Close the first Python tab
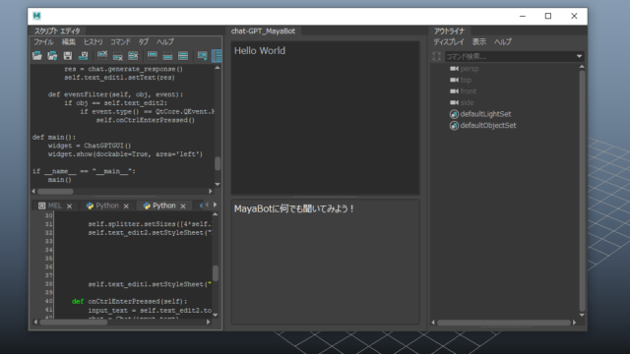The height and width of the screenshot is (354, 630). 126,206
